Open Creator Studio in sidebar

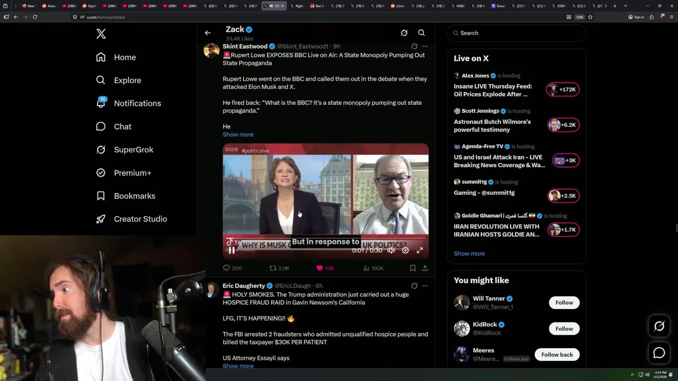point(132,219)
